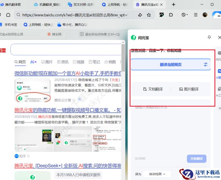This screenshot has height=180, width=221.
Task: Select the 网页 search tab
Action: [20, 62]
